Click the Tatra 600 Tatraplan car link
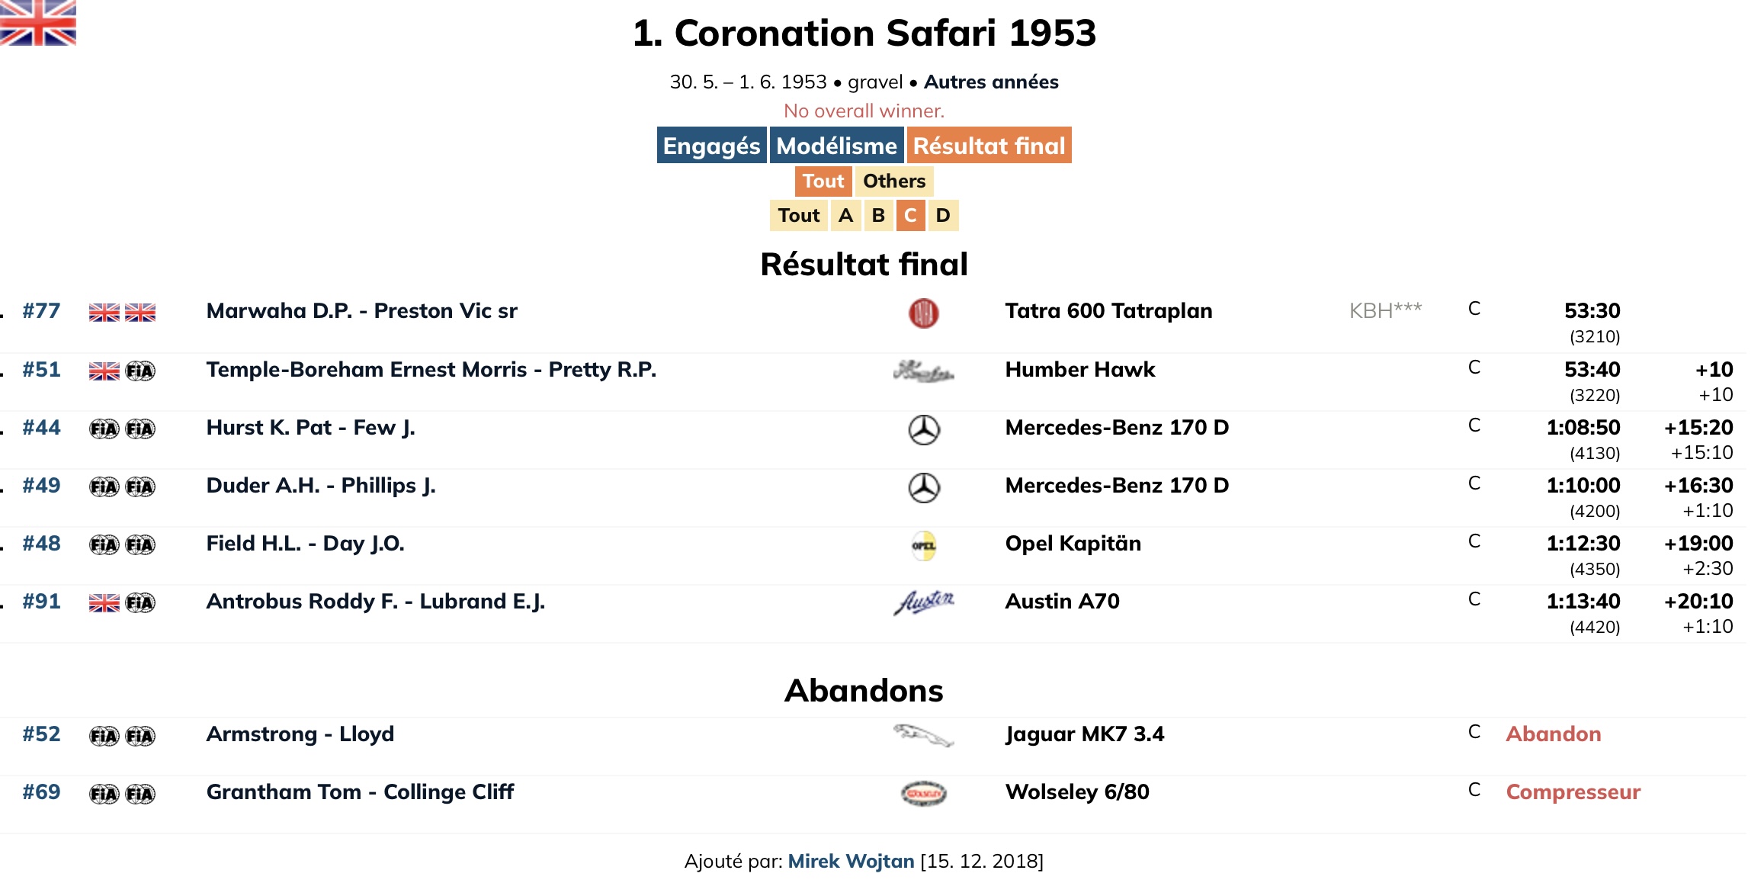 point(1108,311)
